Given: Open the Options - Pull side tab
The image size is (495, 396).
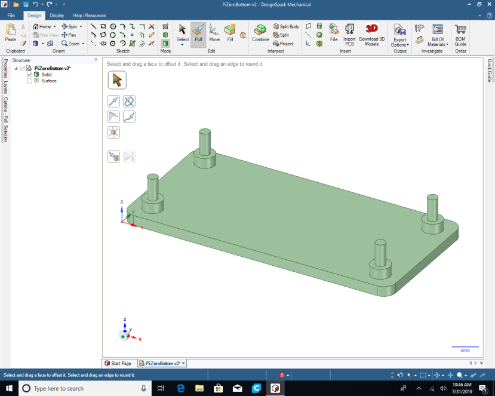Looking at the screenshot, I should [x=6, y=109].
